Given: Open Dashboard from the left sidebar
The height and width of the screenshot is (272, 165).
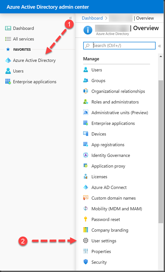Looking at the screenshot, I should tap(23, 28).
